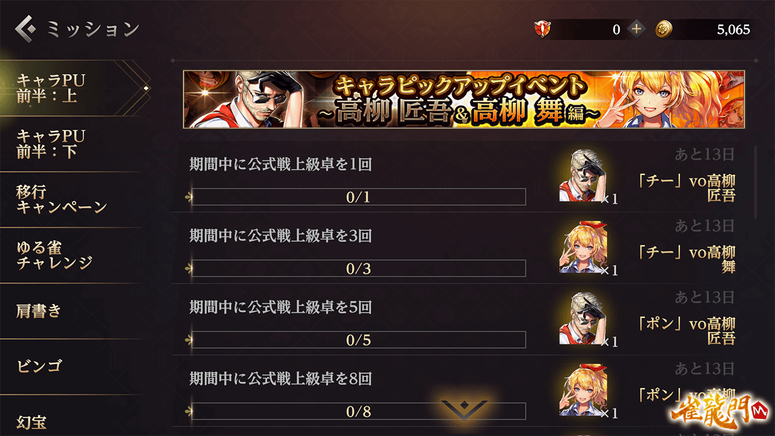The height and width of the screenshot is (436, 775).
Task: Tap the plus icon to add gems
Action: (636, 28)
